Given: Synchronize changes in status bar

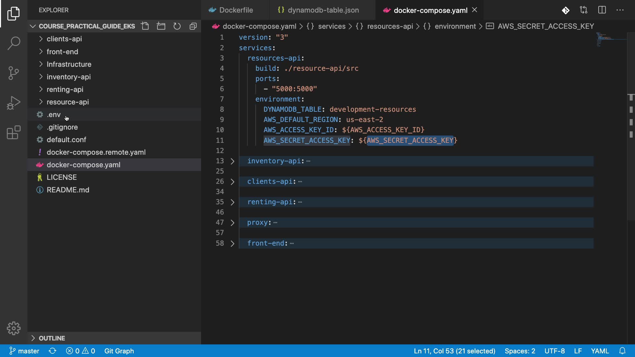Looking at the screenshot, I should click(53, 351).
